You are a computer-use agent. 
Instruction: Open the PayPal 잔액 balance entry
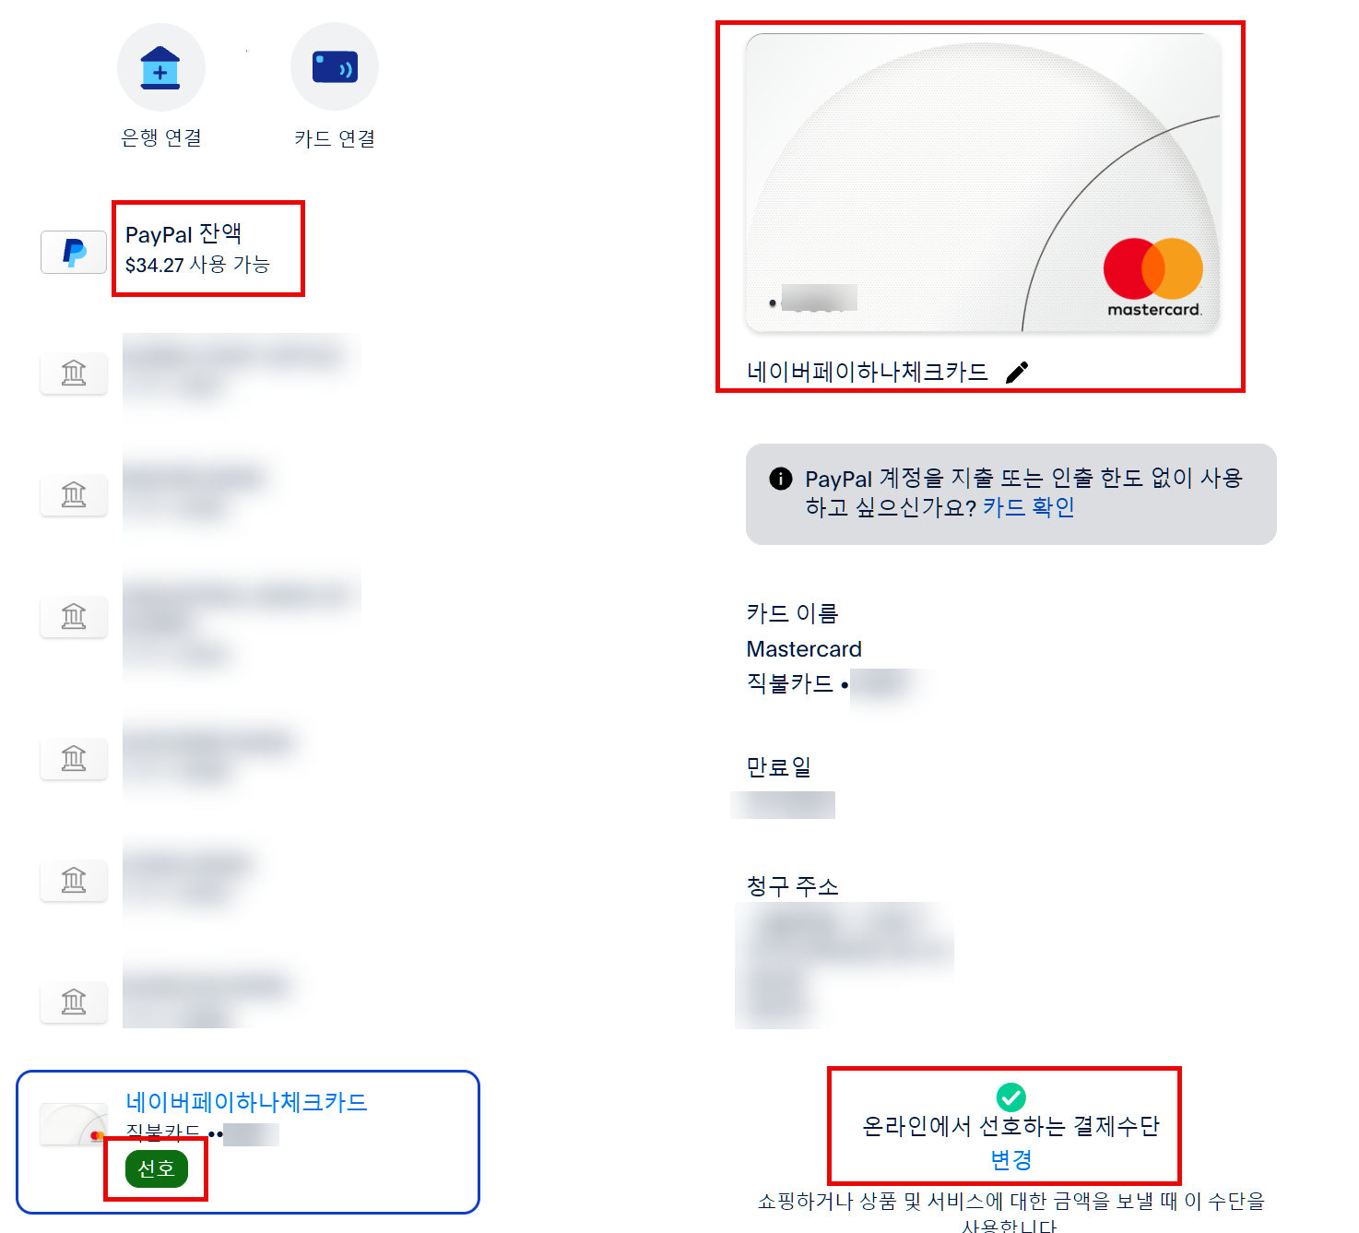tap(197, 249)
